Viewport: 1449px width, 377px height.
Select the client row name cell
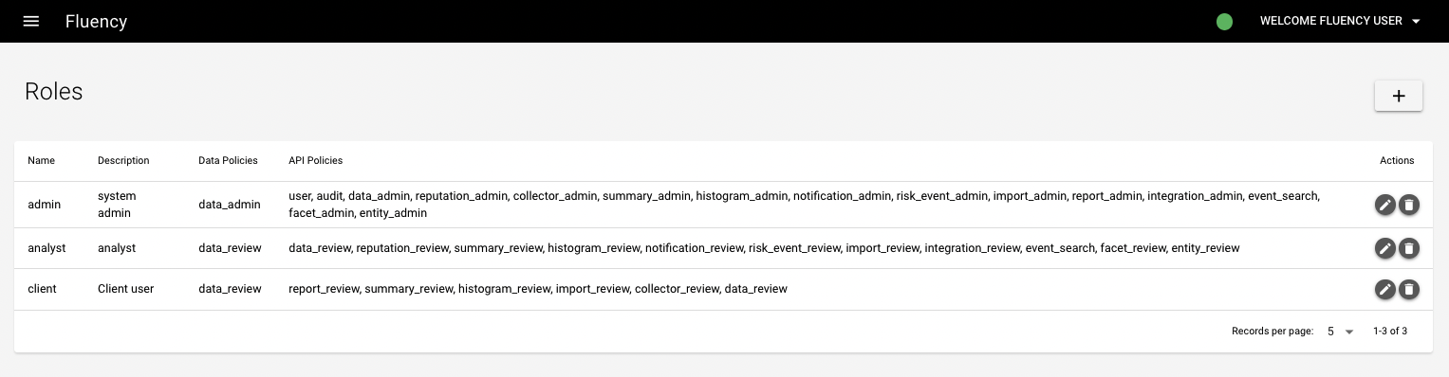coord(43,289)
